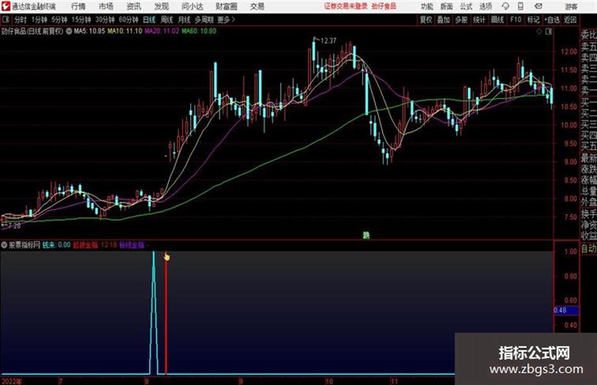Select the 周线 weekly period tab
This screenshot has width=597, height=385.
click(167, 20)
